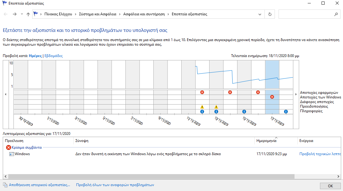Open the blue information icon on 15/11/2020
343x191 pixels.
point(244,112)
